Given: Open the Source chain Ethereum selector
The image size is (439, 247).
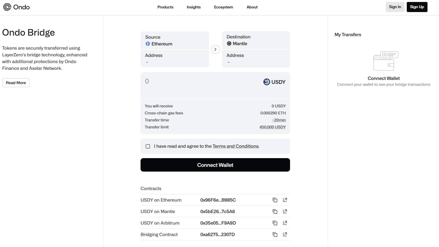Looking at the screenshot, I should [175, 40].
